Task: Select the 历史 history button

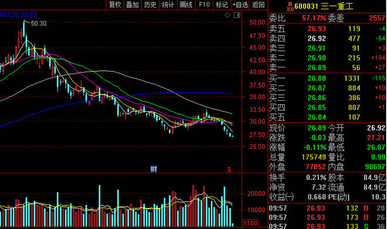Action: tap(150, 5)
